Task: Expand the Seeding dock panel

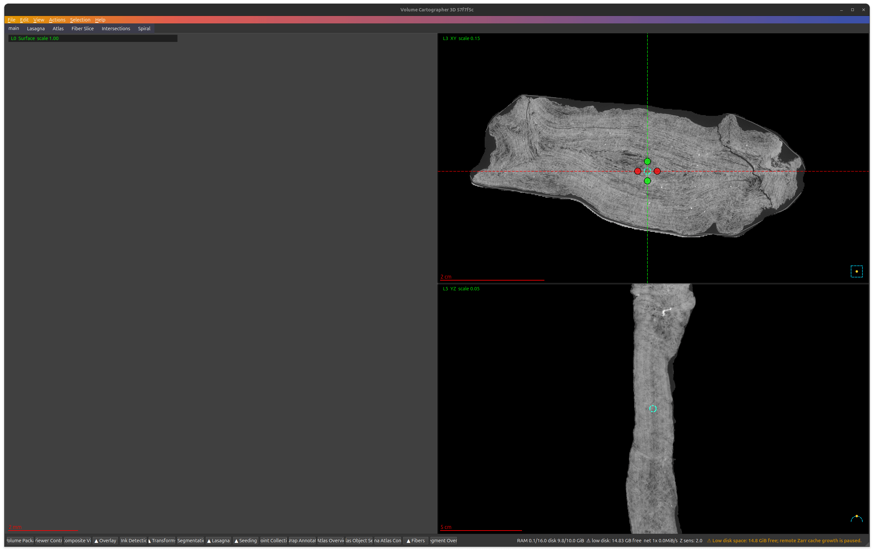Action: [246, 540]
